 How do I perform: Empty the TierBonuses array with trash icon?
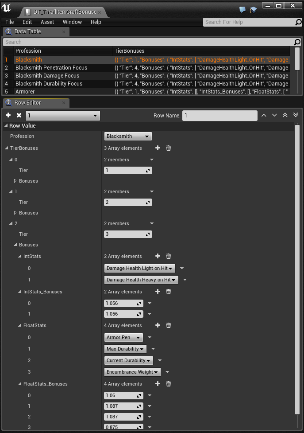point(168,148)
